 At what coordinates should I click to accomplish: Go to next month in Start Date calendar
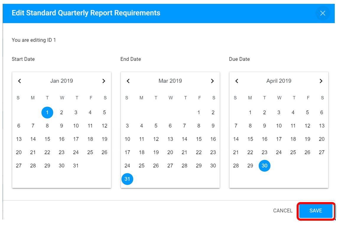[104, 81]
